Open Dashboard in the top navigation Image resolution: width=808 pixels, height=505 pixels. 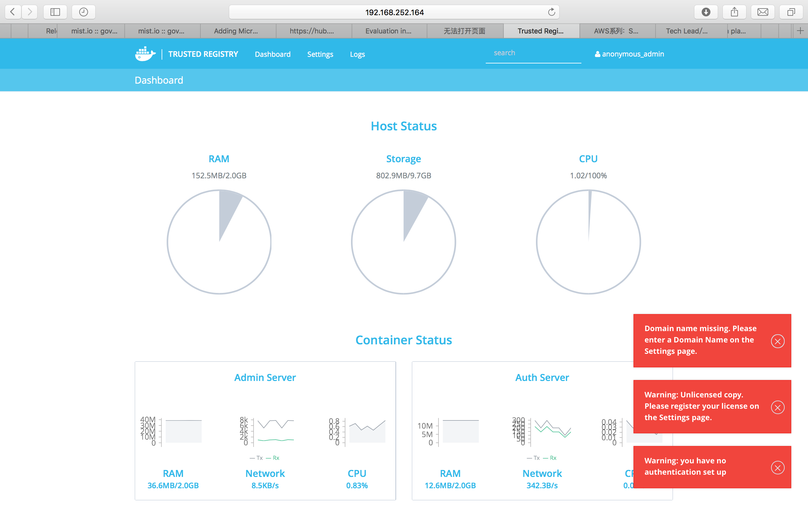point(272,54)
